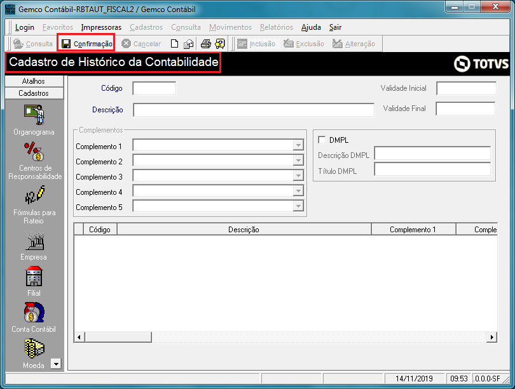515x389 pixels.
Task: Expand the Complemento 5 dropdown
Action: 298,206
